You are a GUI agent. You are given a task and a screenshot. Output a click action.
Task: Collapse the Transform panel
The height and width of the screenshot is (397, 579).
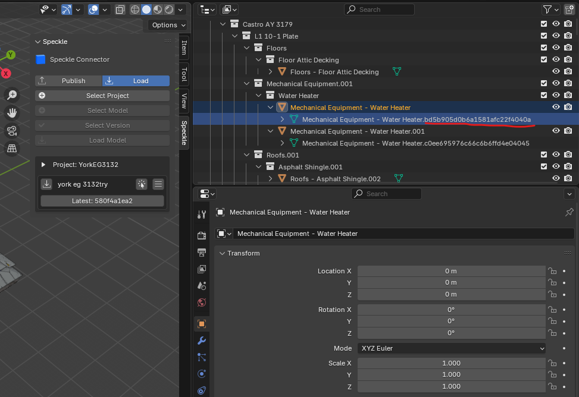(x=223, y=253)
